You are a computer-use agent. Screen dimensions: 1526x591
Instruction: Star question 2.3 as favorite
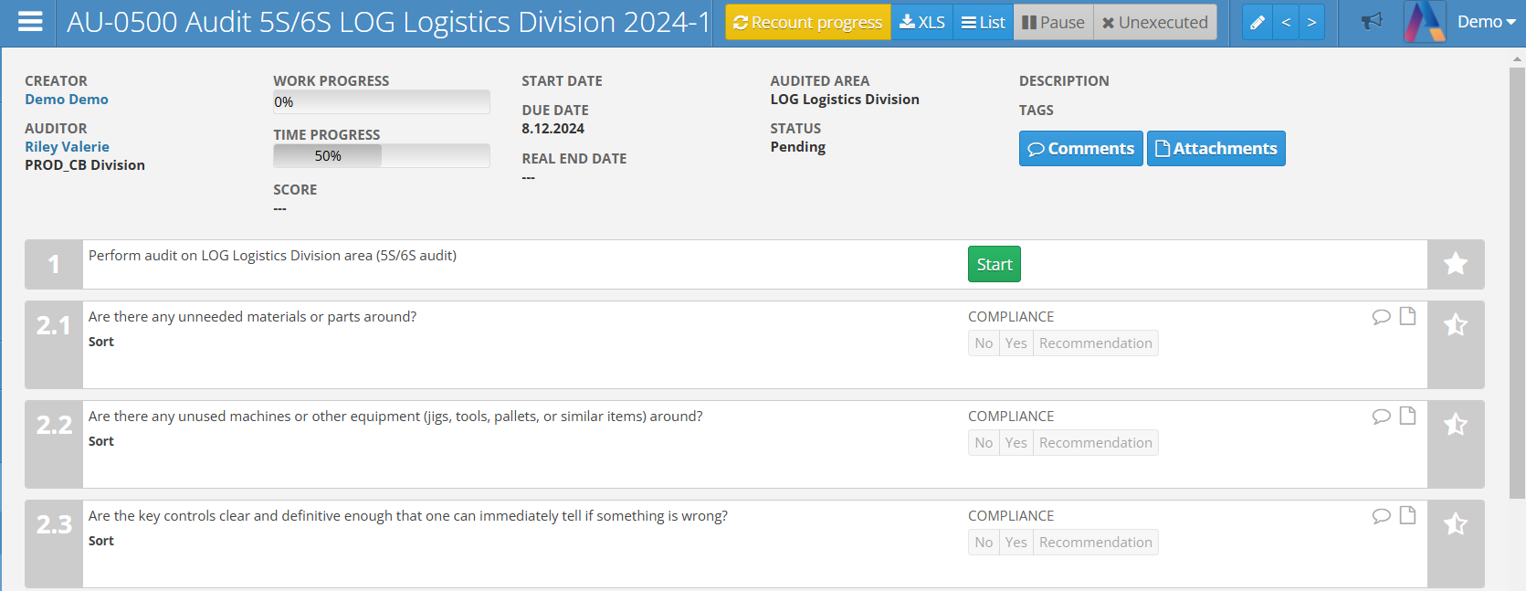[x=1455, y=524]
